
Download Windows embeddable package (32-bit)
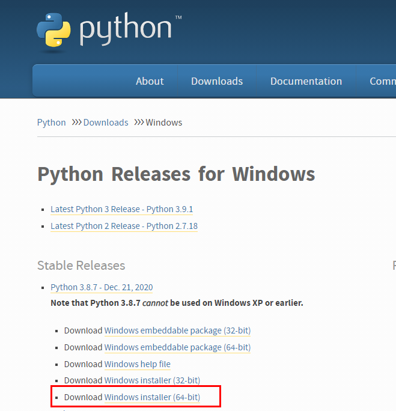pos(177,330)
